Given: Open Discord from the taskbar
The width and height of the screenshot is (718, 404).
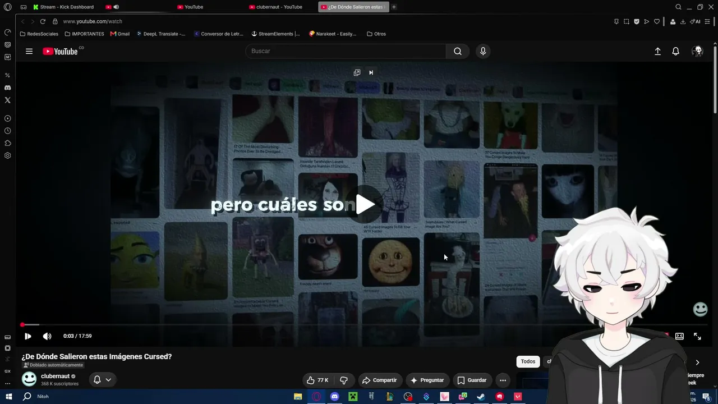Looking at the screenshot, I should coord(335,397).
